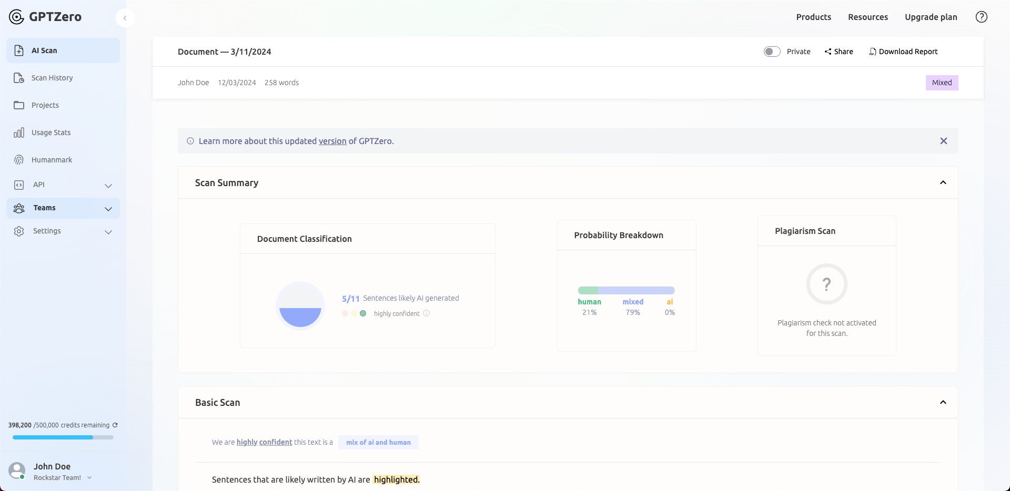The image size is (1010, 491).
Task: Click the Scan History icon
Action: [19, 78]
